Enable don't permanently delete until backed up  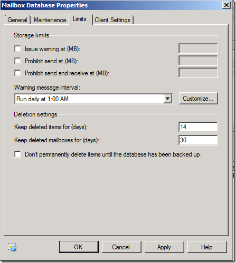pos(17,154)
